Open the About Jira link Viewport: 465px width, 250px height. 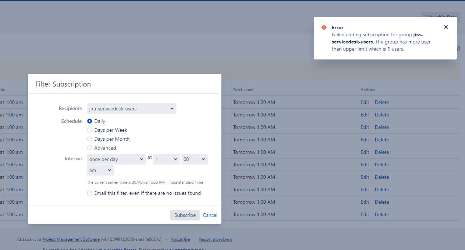(x=180, y=239)
